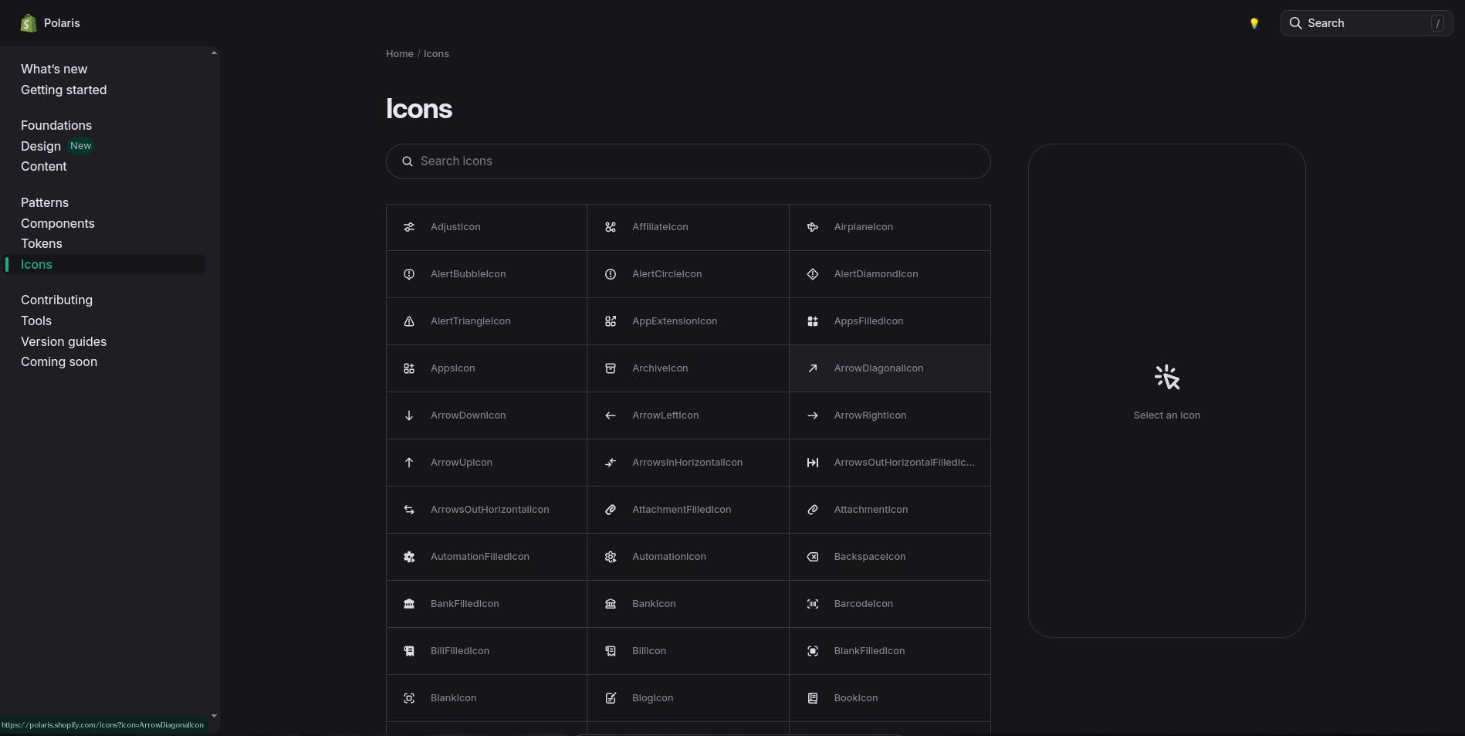Click the Home breadcrumb link
The width and height of the screenshot is (1465, 736).
coord(399,54)
